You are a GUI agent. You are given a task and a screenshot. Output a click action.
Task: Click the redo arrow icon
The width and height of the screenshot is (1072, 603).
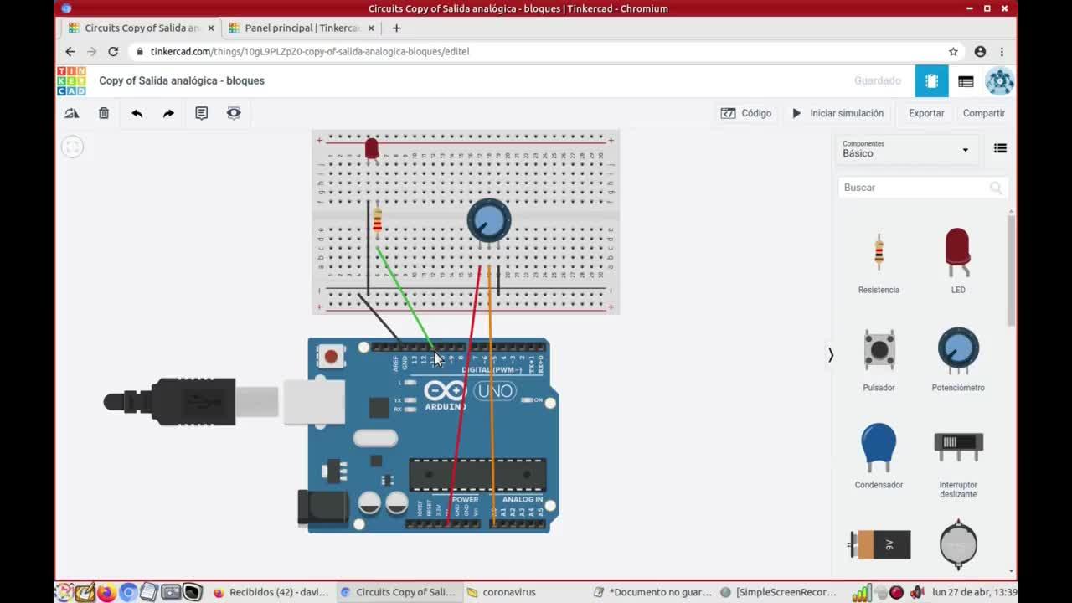click(168, 113)
